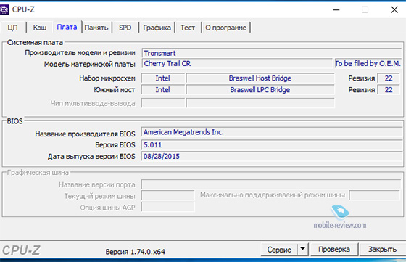Open the Тест tab

pos(188,28)
